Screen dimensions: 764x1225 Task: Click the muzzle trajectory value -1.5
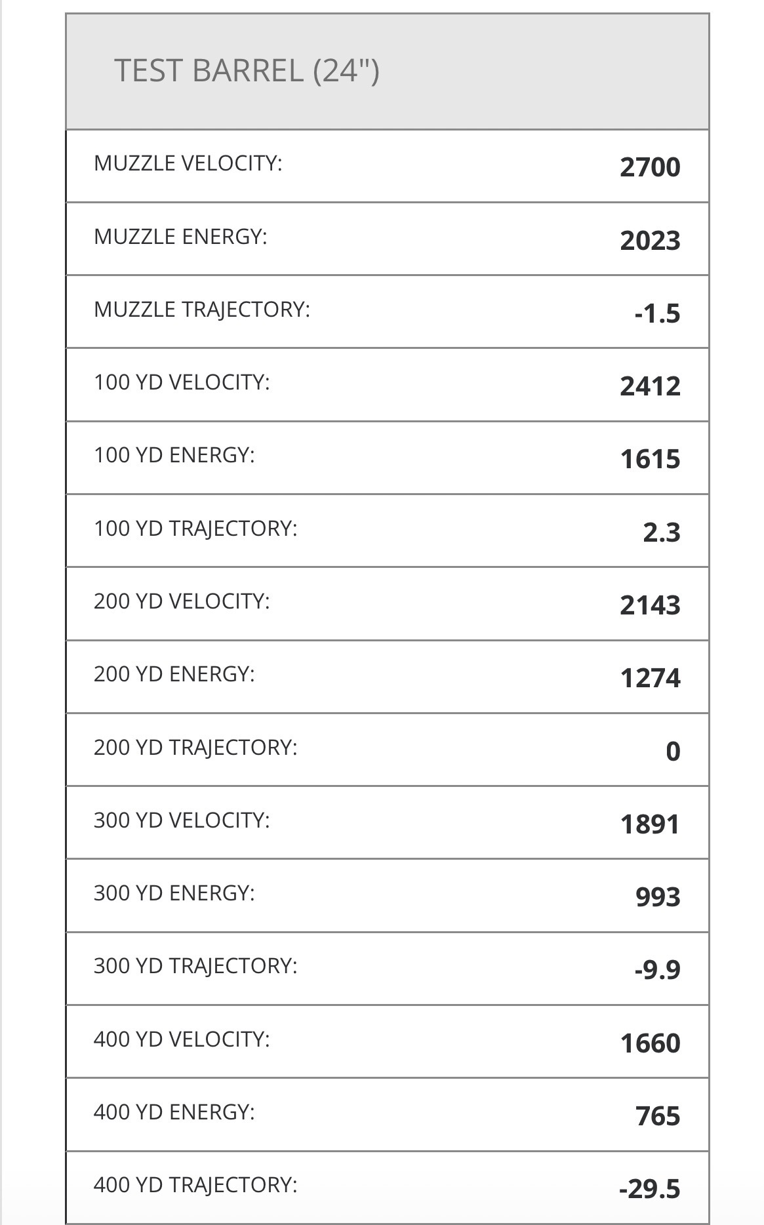(x=657, y=313)
